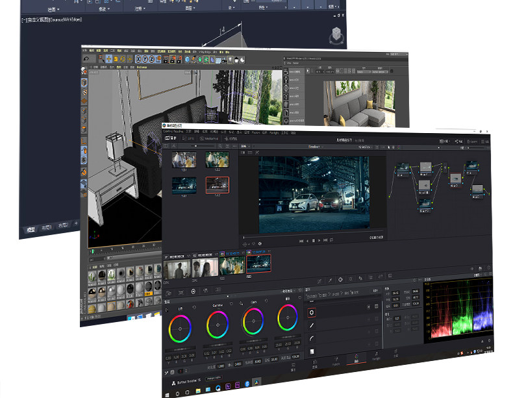Click the Media Pool button in Resolve
The image size is (513, 398).
coord(209,139)
